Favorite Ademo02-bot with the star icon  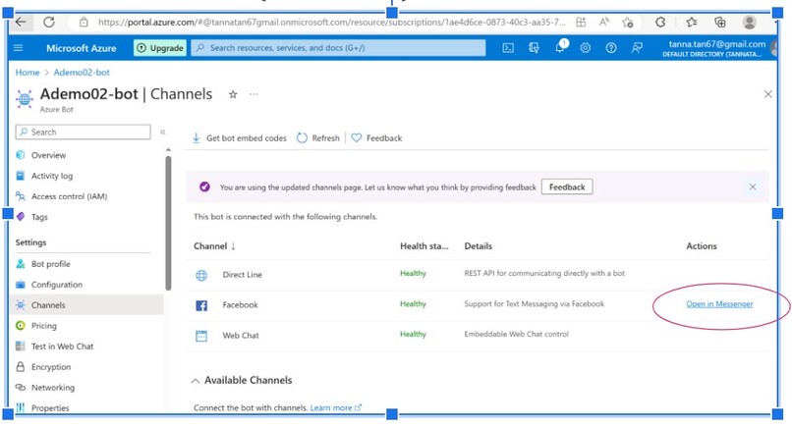[x=233, y=94]
